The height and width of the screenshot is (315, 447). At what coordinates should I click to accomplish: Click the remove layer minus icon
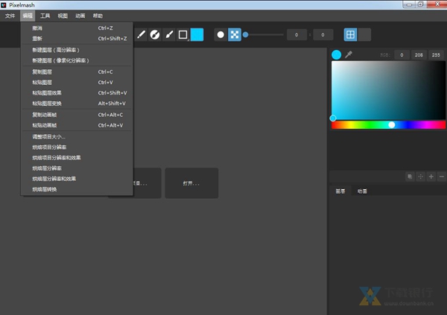pos(442,176)
